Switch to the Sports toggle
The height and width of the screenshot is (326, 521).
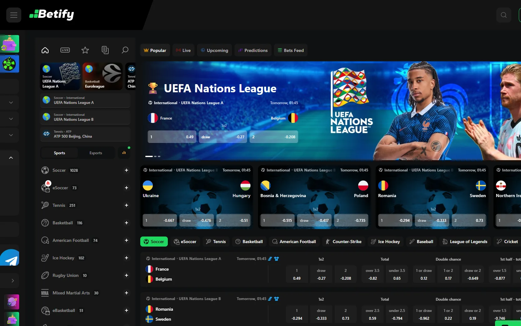pos(59,153)
